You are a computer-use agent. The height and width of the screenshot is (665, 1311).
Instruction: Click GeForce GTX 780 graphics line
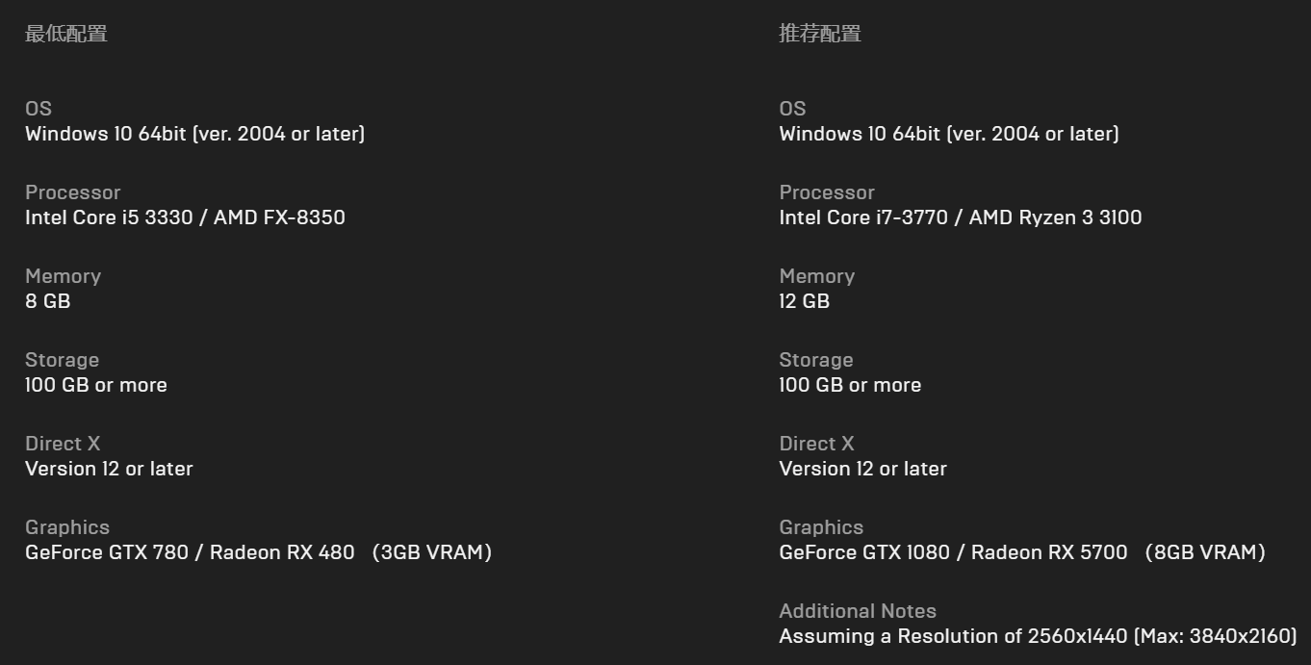pyautogui.click(x=259, y=552)
